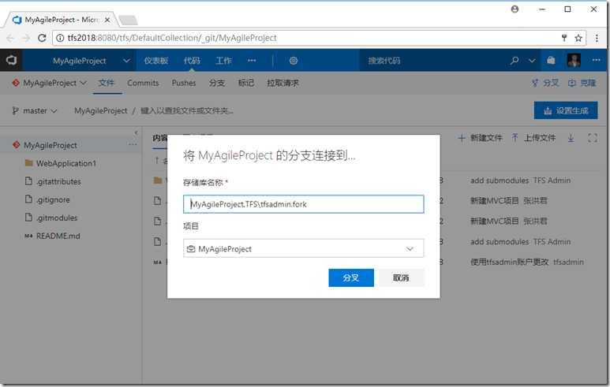The width and height of the screenshot is (610, 387).
Task: Open the 仪表板 dashboard hub
Action: pyautogui.click(x=155, y=61)
